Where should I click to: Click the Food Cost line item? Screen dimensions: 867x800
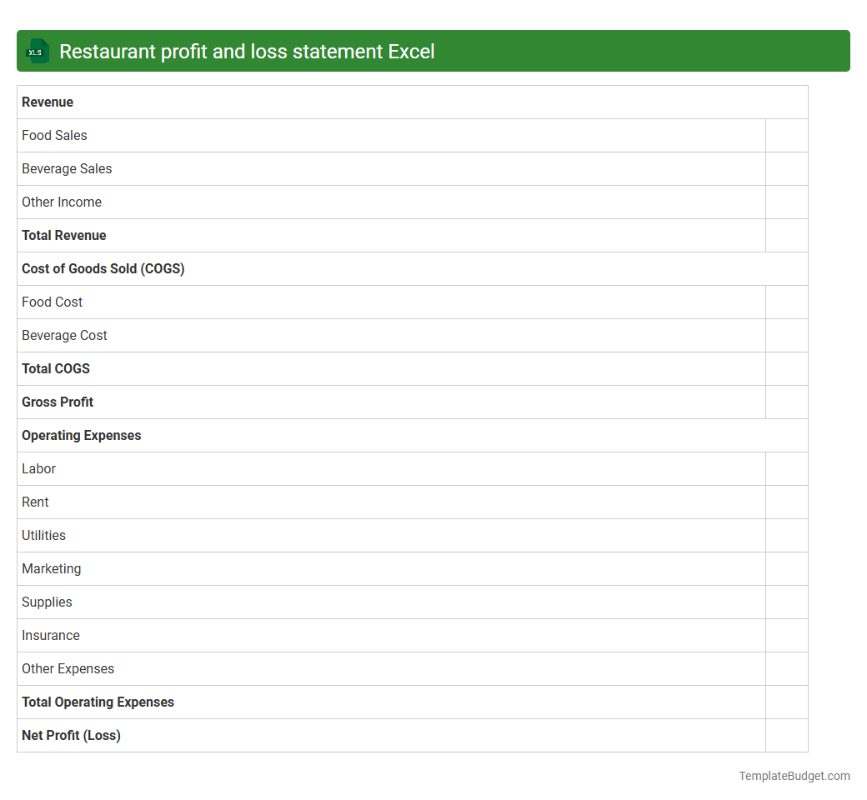52,302
